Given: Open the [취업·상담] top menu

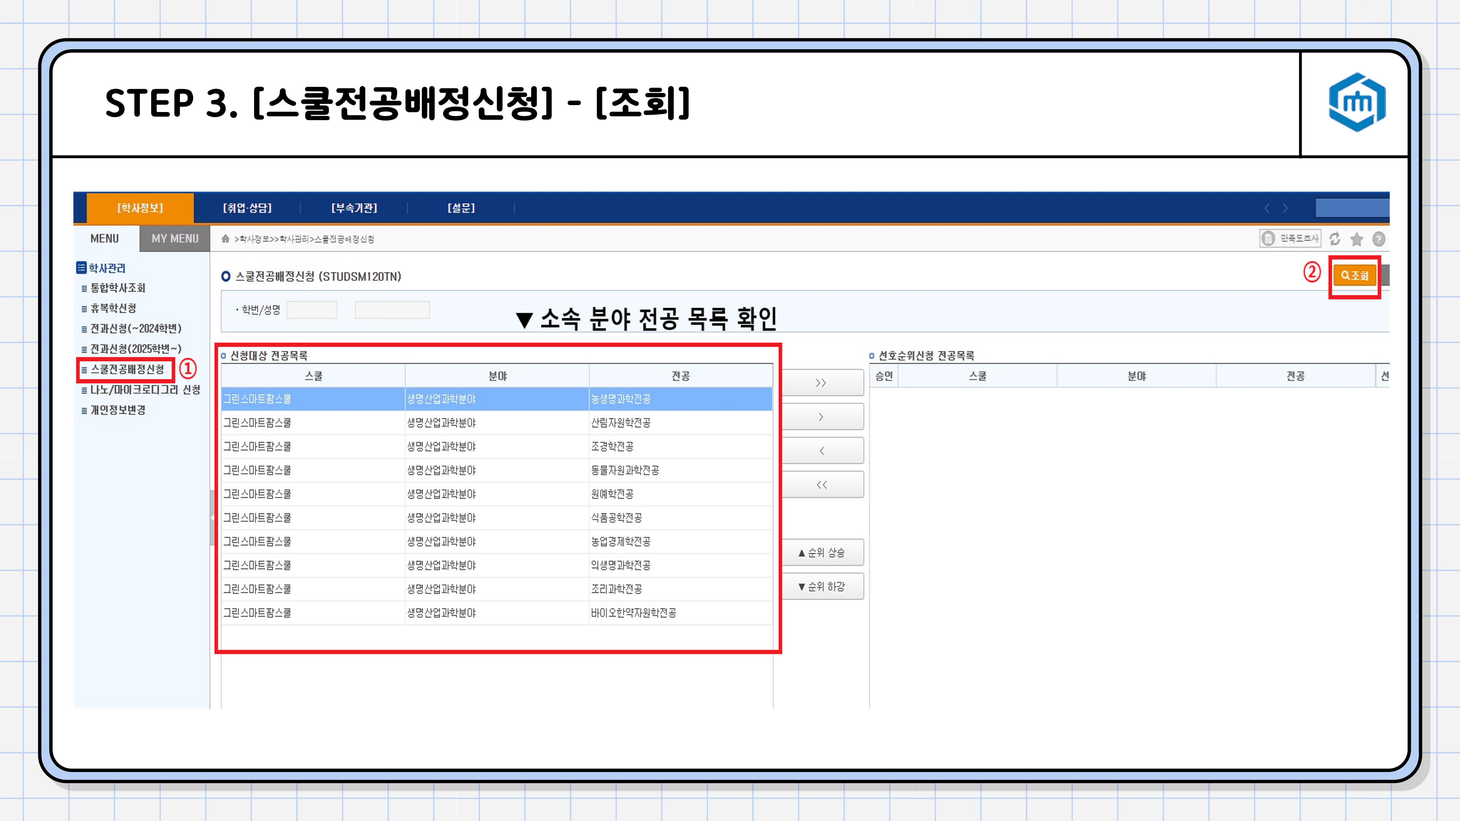Looking at the screenshot, I should pyautogui.click(x=247, y=208).
